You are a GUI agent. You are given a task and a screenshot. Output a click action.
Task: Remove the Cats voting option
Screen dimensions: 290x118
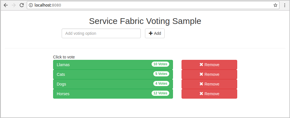(209, 74)
